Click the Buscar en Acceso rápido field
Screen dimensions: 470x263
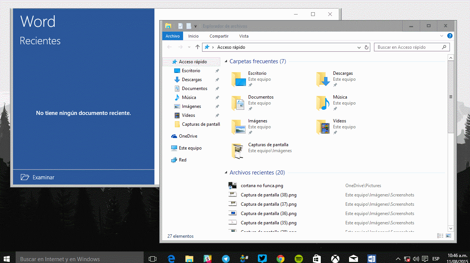click(x=412, y=47)
